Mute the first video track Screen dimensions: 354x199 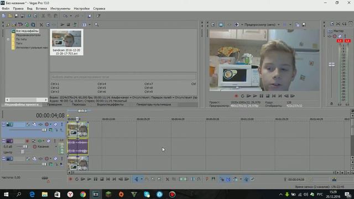click(x=55, y=124)
